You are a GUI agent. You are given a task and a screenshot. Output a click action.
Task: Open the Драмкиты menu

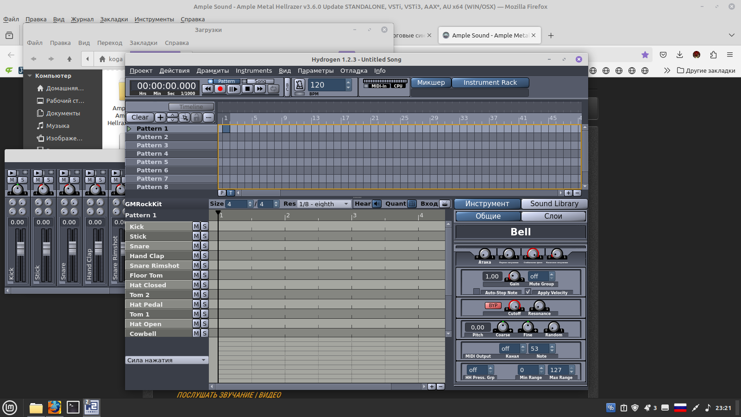213,71
